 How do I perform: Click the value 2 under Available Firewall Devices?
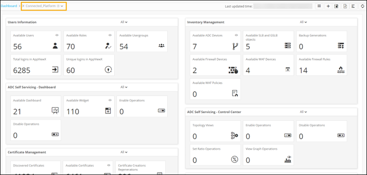coord(194,70)
